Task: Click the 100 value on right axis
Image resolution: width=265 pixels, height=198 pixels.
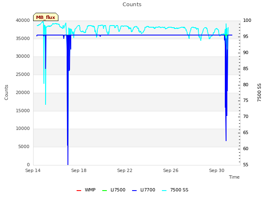Action: [x=247, y=20]
